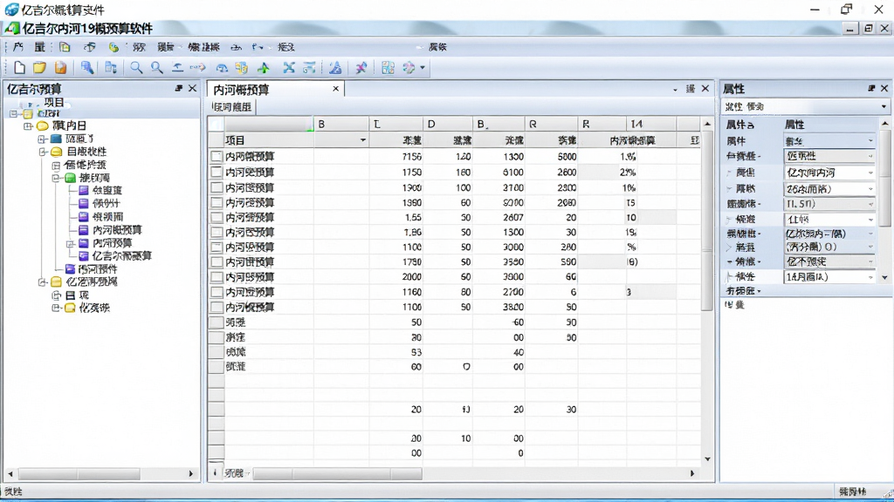This screenshot has height=502, width=894.
Task: Expand the 内河预算 tree node
Action: point(70,244)
